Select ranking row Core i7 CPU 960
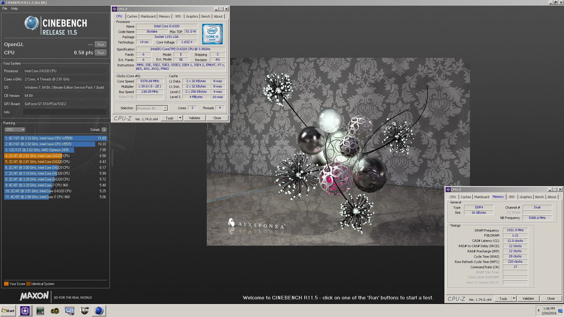 (56, 185)
